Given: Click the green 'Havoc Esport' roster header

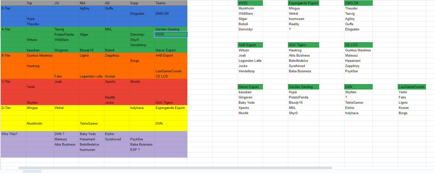Looking at the screenshot, I should [250, 87].
